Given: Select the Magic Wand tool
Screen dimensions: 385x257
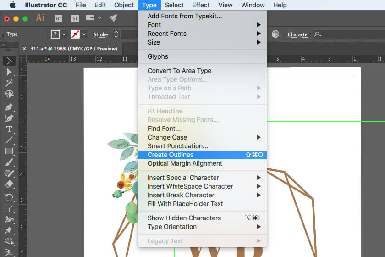Looking at the screenshot, I should (x=9, y=83).
